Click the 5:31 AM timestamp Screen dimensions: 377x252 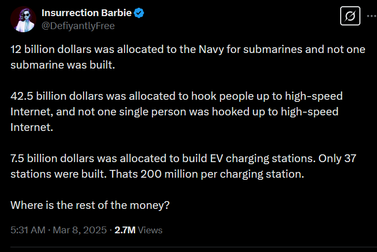tap(28, 230)
